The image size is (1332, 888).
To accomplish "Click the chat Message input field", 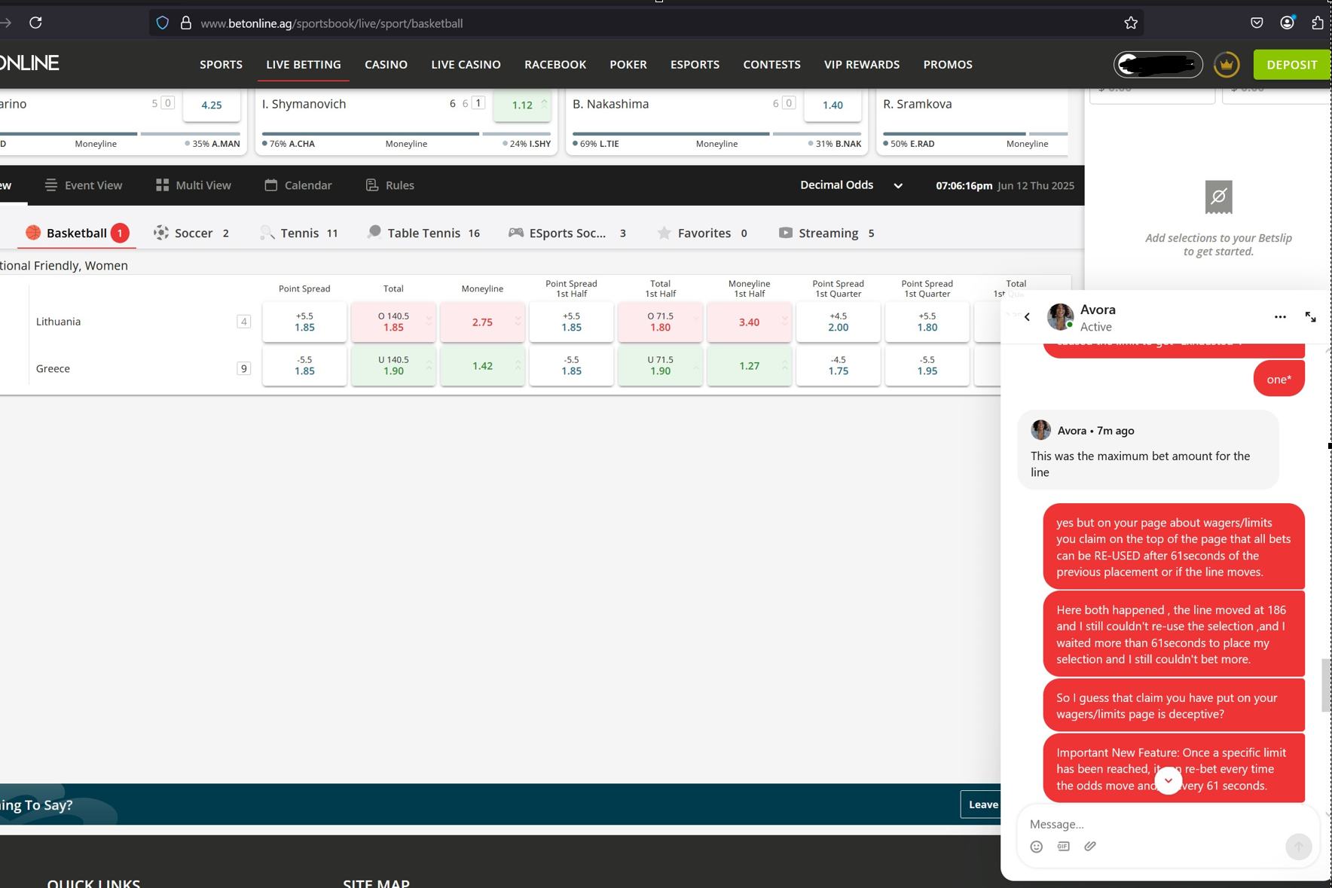I will coord(1167,824).
